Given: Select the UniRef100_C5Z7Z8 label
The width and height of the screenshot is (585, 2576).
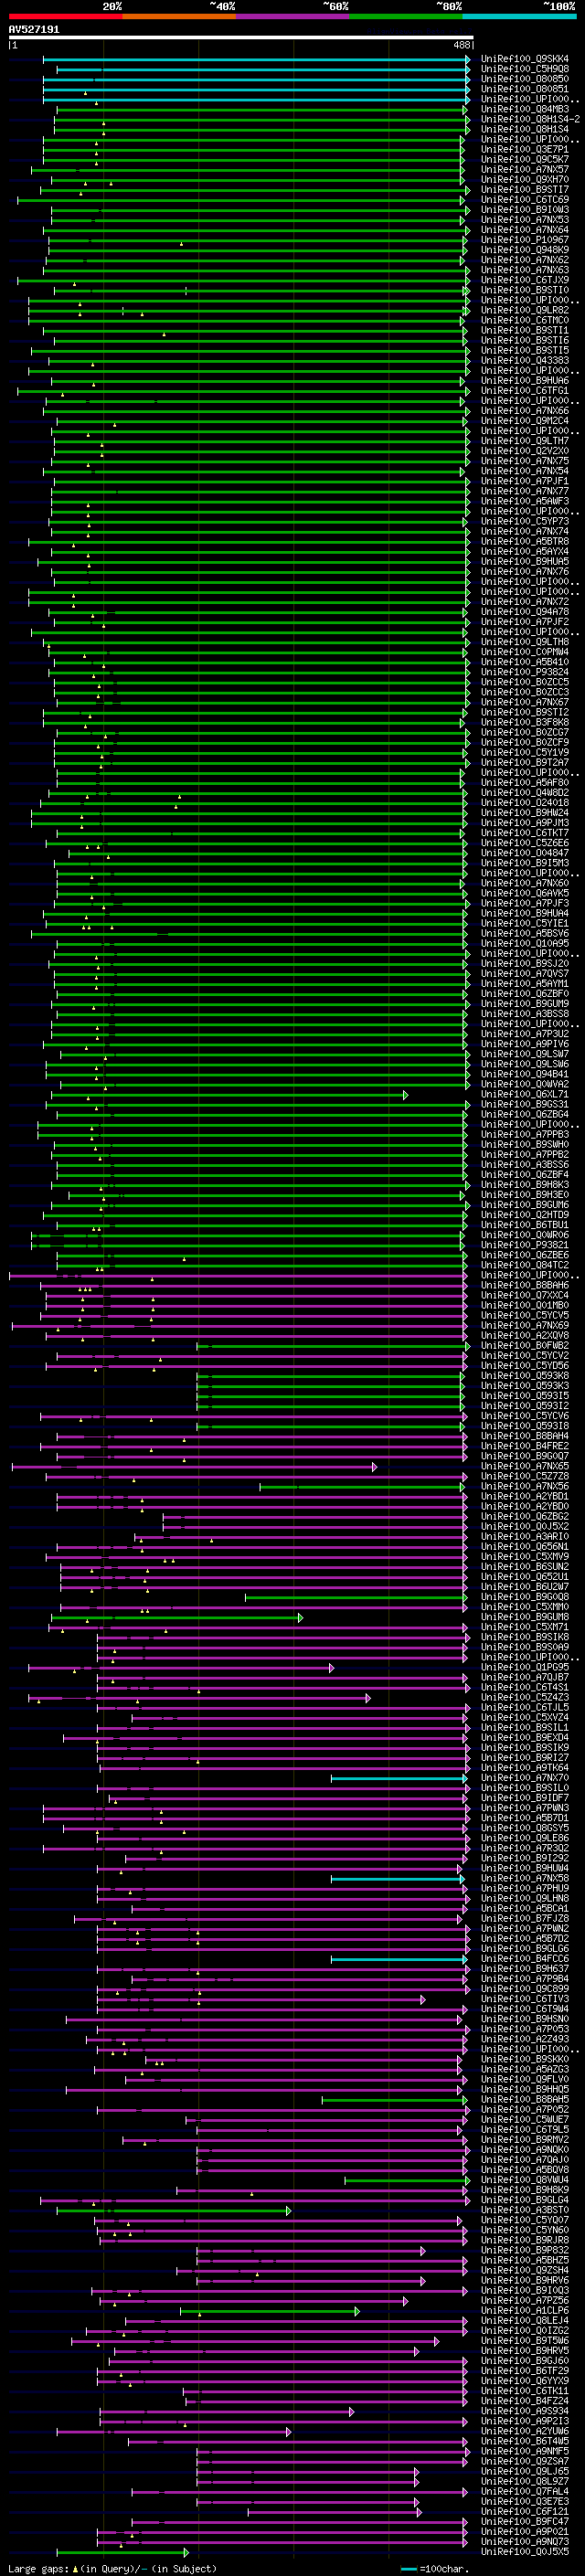Looking at the screenshot, I should [x=524, y=1476].
